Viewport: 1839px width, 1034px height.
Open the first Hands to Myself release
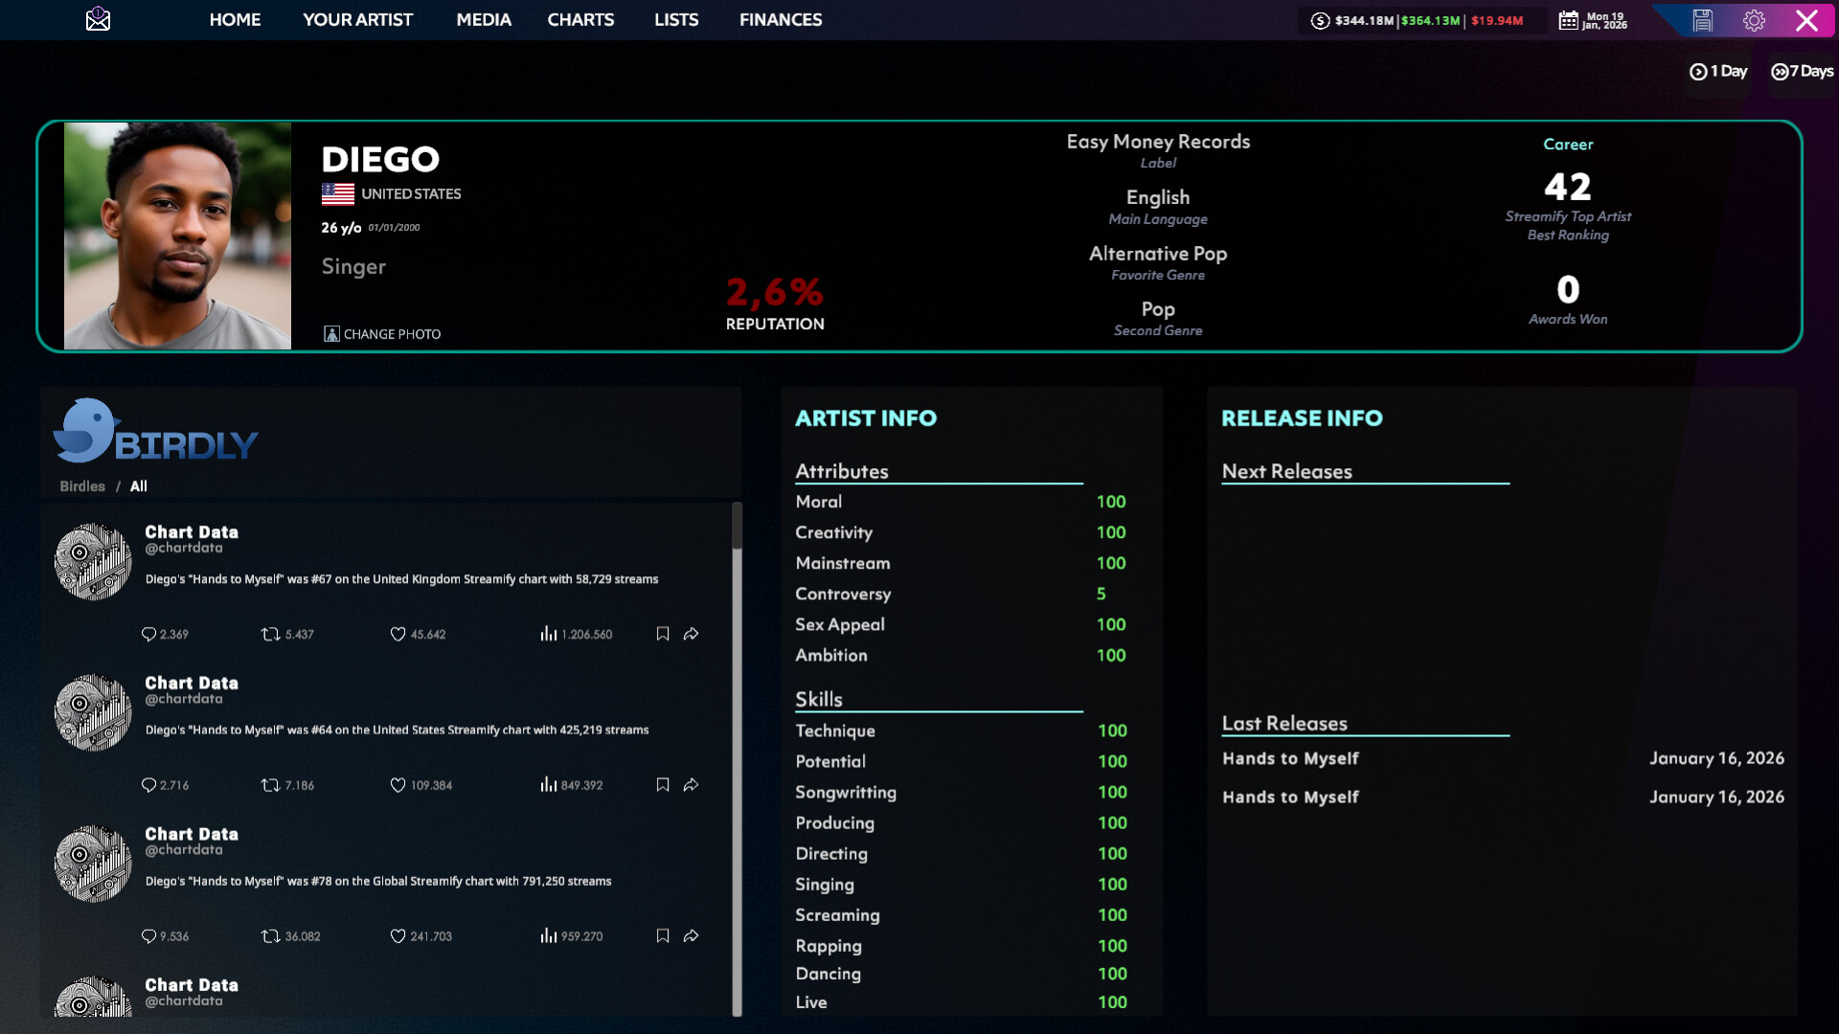[x=1290, y=758]
